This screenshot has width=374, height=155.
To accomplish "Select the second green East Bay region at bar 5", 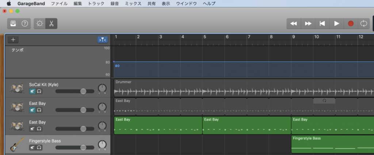I will tap(247, 125).
